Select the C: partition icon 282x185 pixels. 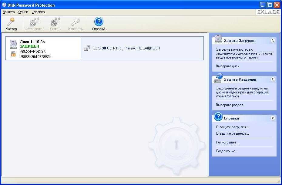tap(87, 48)
